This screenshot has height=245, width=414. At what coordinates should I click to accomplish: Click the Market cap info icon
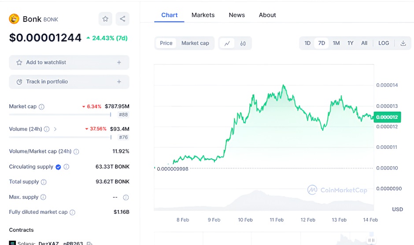[x=41, y=107]
